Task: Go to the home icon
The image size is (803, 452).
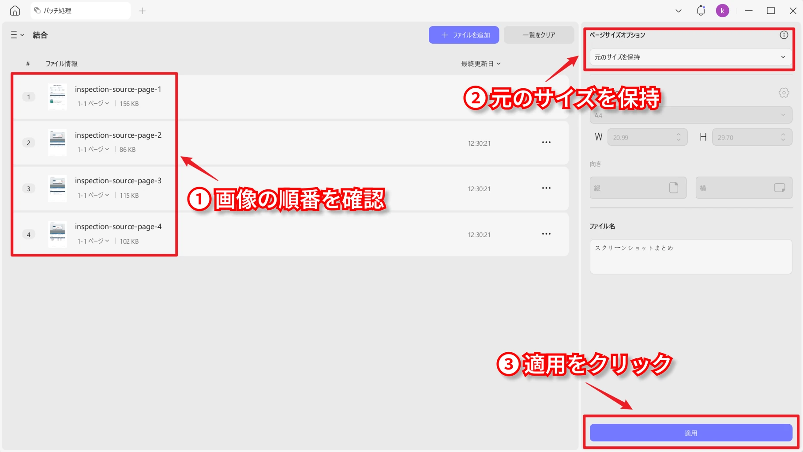Action: tap(15, 11)
